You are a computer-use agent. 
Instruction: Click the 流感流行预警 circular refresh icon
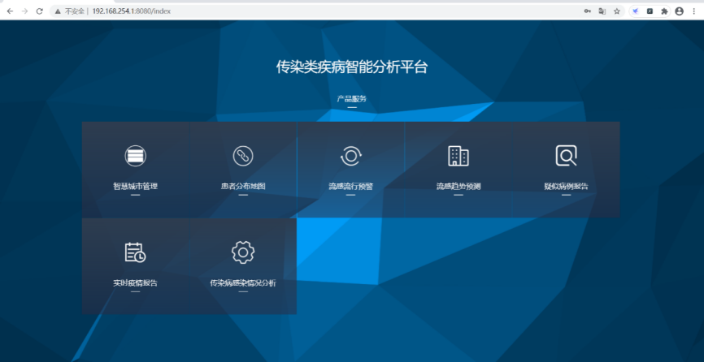[350, 156]
